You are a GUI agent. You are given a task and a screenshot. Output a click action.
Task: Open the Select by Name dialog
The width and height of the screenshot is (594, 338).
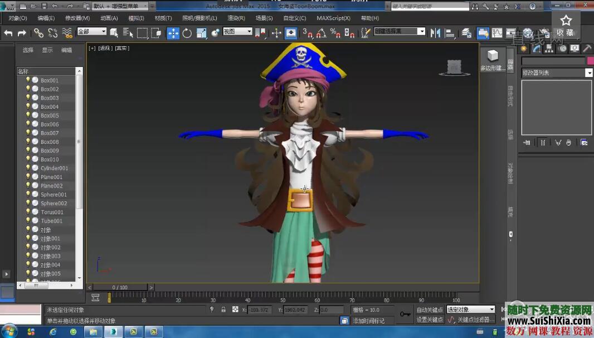(128, 33)
